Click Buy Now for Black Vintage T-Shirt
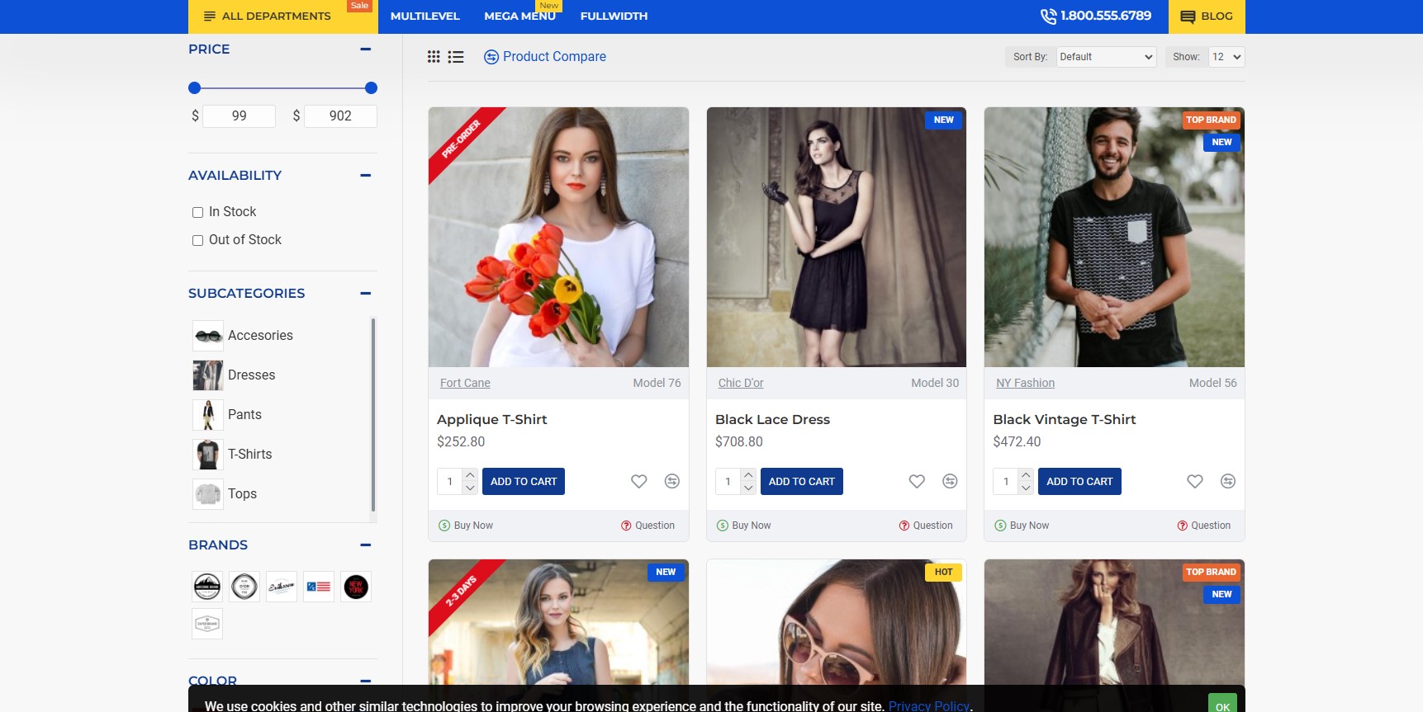 pyautogui.click(x=1022, y=526)
